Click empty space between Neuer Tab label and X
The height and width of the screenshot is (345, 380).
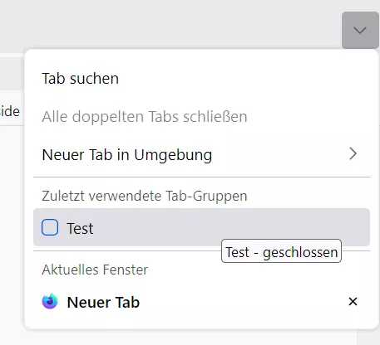point(243,301)
